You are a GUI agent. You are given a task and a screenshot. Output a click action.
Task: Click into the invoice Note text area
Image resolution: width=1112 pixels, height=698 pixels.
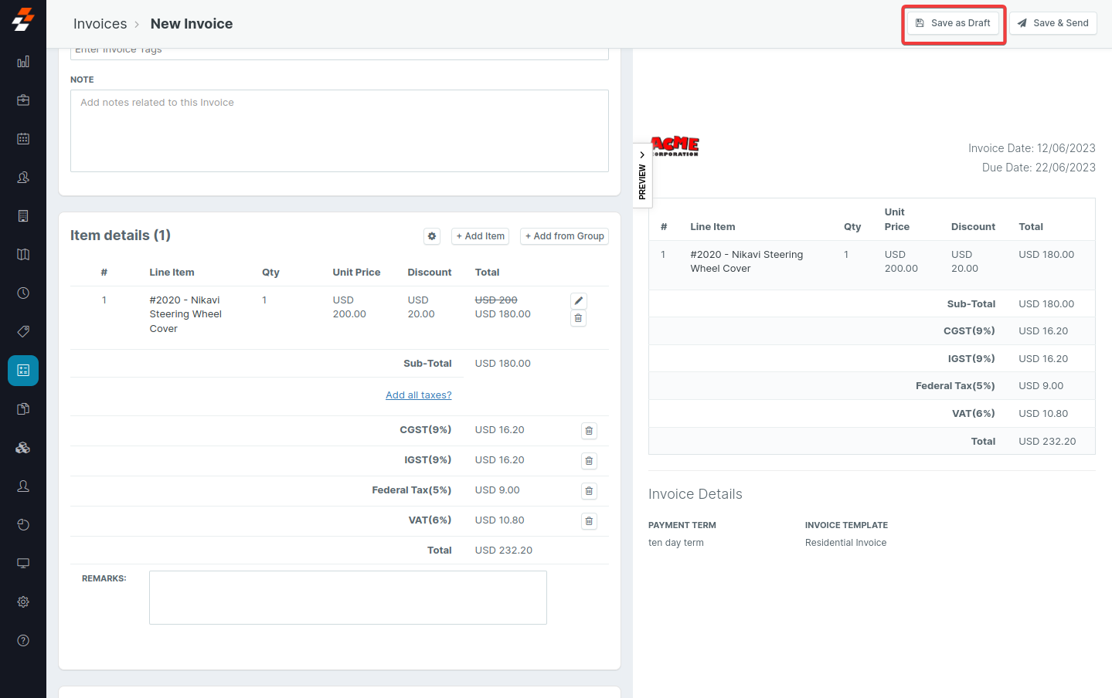coord(339,131)
